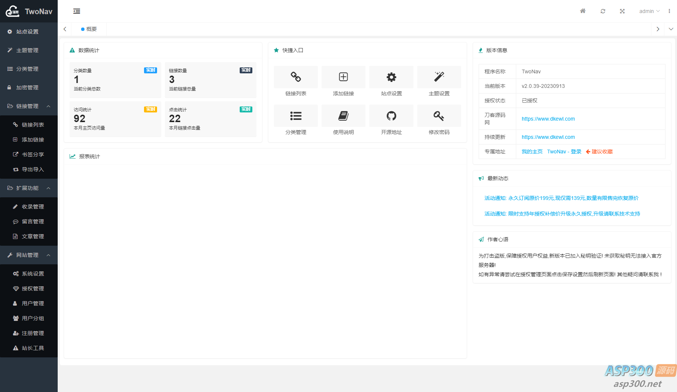Open the 永久订阅原价199元 activity notice
This screenshot has width=677, height=392.
click(x=562, y=198)
